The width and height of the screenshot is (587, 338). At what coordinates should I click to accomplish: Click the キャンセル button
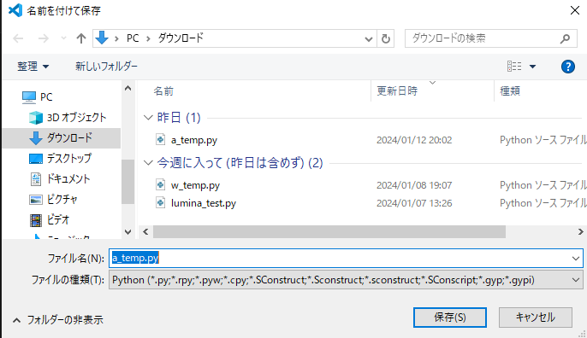coord(536,318)
